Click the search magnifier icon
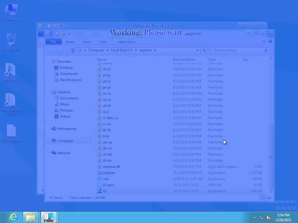The height and width of the screenshot is (223, 298). coord(266,50)
